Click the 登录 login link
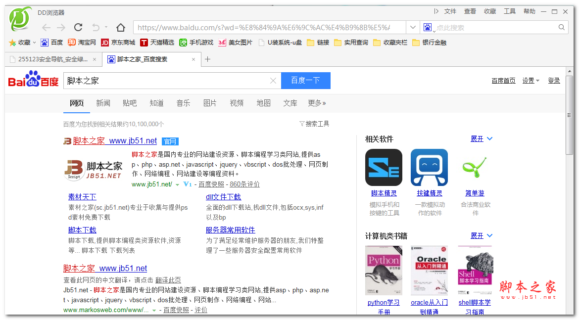Viewport: 579px width, 320px height. [x=554, y=81]
